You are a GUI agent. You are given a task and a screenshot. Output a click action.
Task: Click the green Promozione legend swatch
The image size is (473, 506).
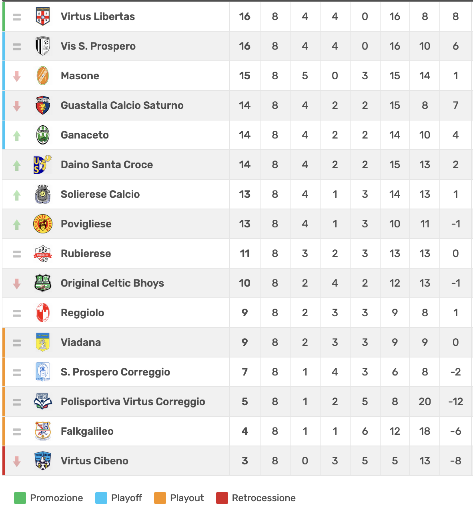20,498
